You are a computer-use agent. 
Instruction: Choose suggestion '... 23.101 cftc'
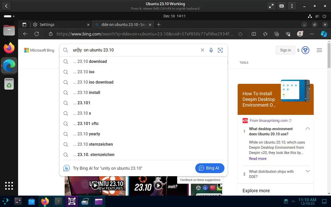[144, 124]
